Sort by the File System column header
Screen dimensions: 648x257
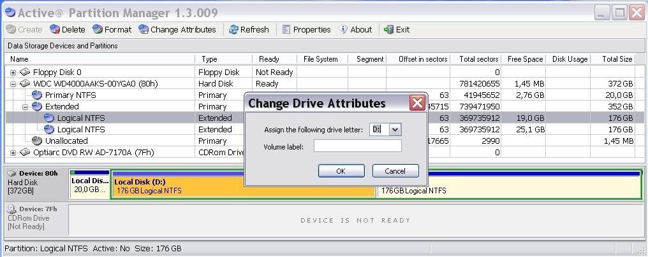pos(322,59)
